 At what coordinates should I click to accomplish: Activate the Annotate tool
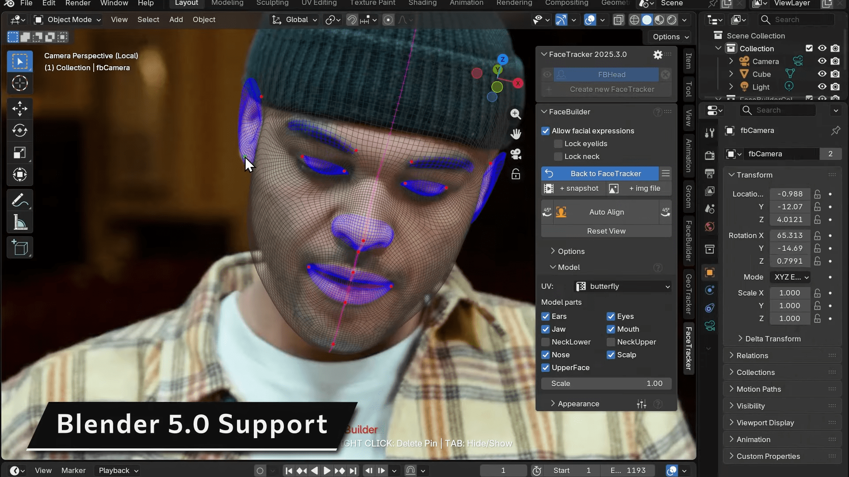(19, 200)
